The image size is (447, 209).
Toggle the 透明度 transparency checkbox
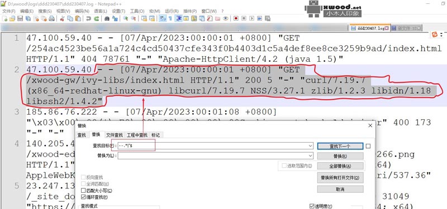[312, 206]
